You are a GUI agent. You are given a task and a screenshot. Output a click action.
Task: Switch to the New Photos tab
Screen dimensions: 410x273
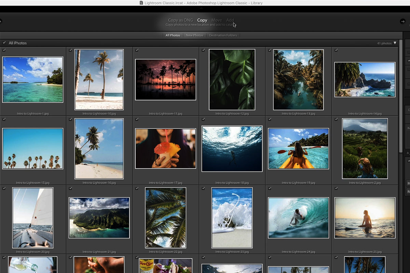[194, 35]
